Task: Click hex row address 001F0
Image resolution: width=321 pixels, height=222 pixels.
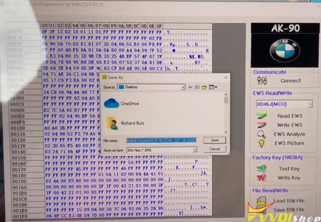Action: (x=20, y=216)
